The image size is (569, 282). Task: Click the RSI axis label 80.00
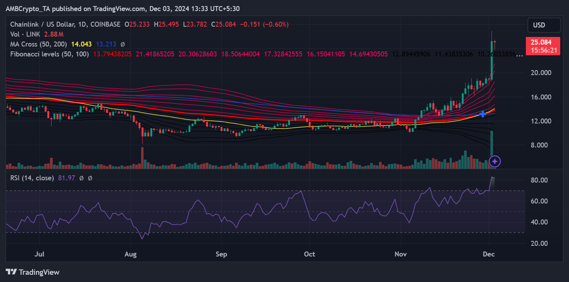[x=538, y=180]
